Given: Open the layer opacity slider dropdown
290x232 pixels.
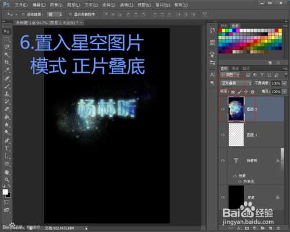Looking at the screenshot, I should 284,83.
